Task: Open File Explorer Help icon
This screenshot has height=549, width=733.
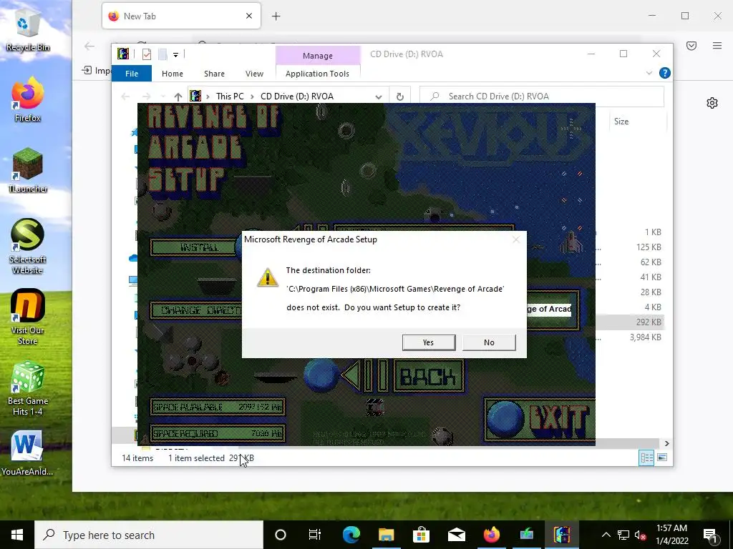Action: 664,74
